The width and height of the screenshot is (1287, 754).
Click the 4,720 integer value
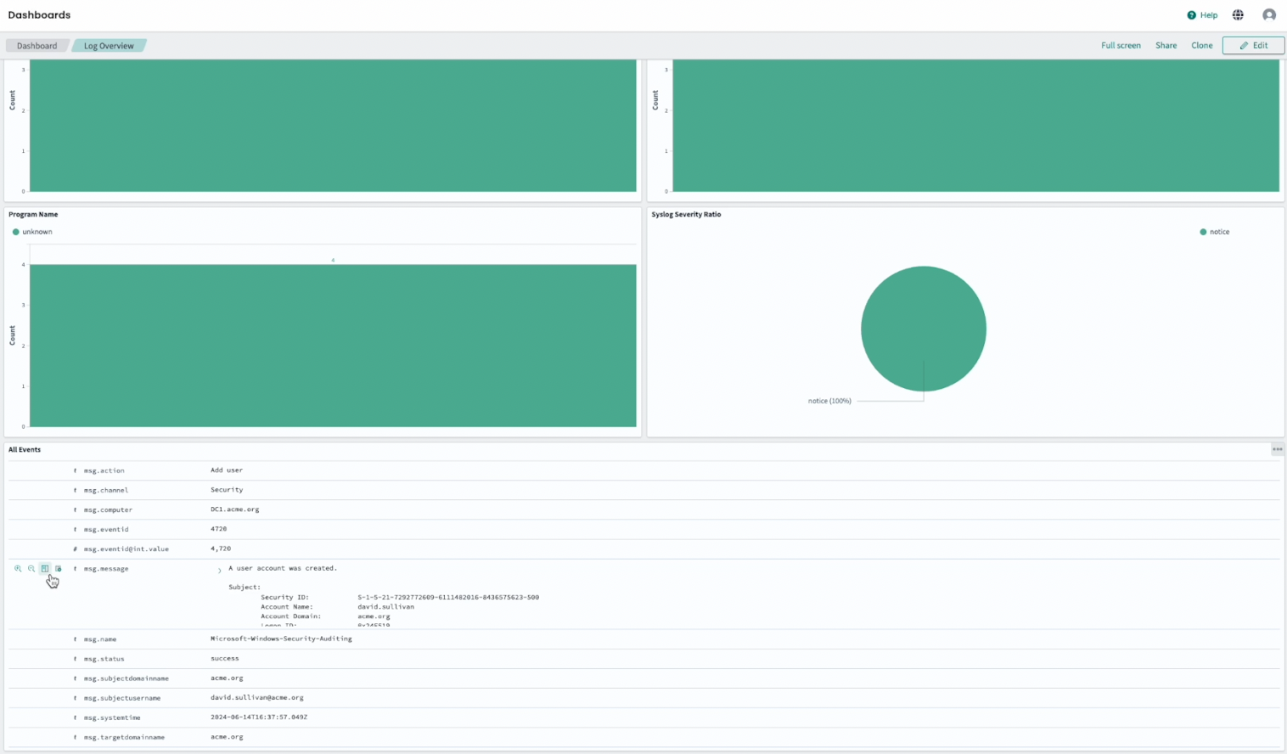[x=221, y=549]
